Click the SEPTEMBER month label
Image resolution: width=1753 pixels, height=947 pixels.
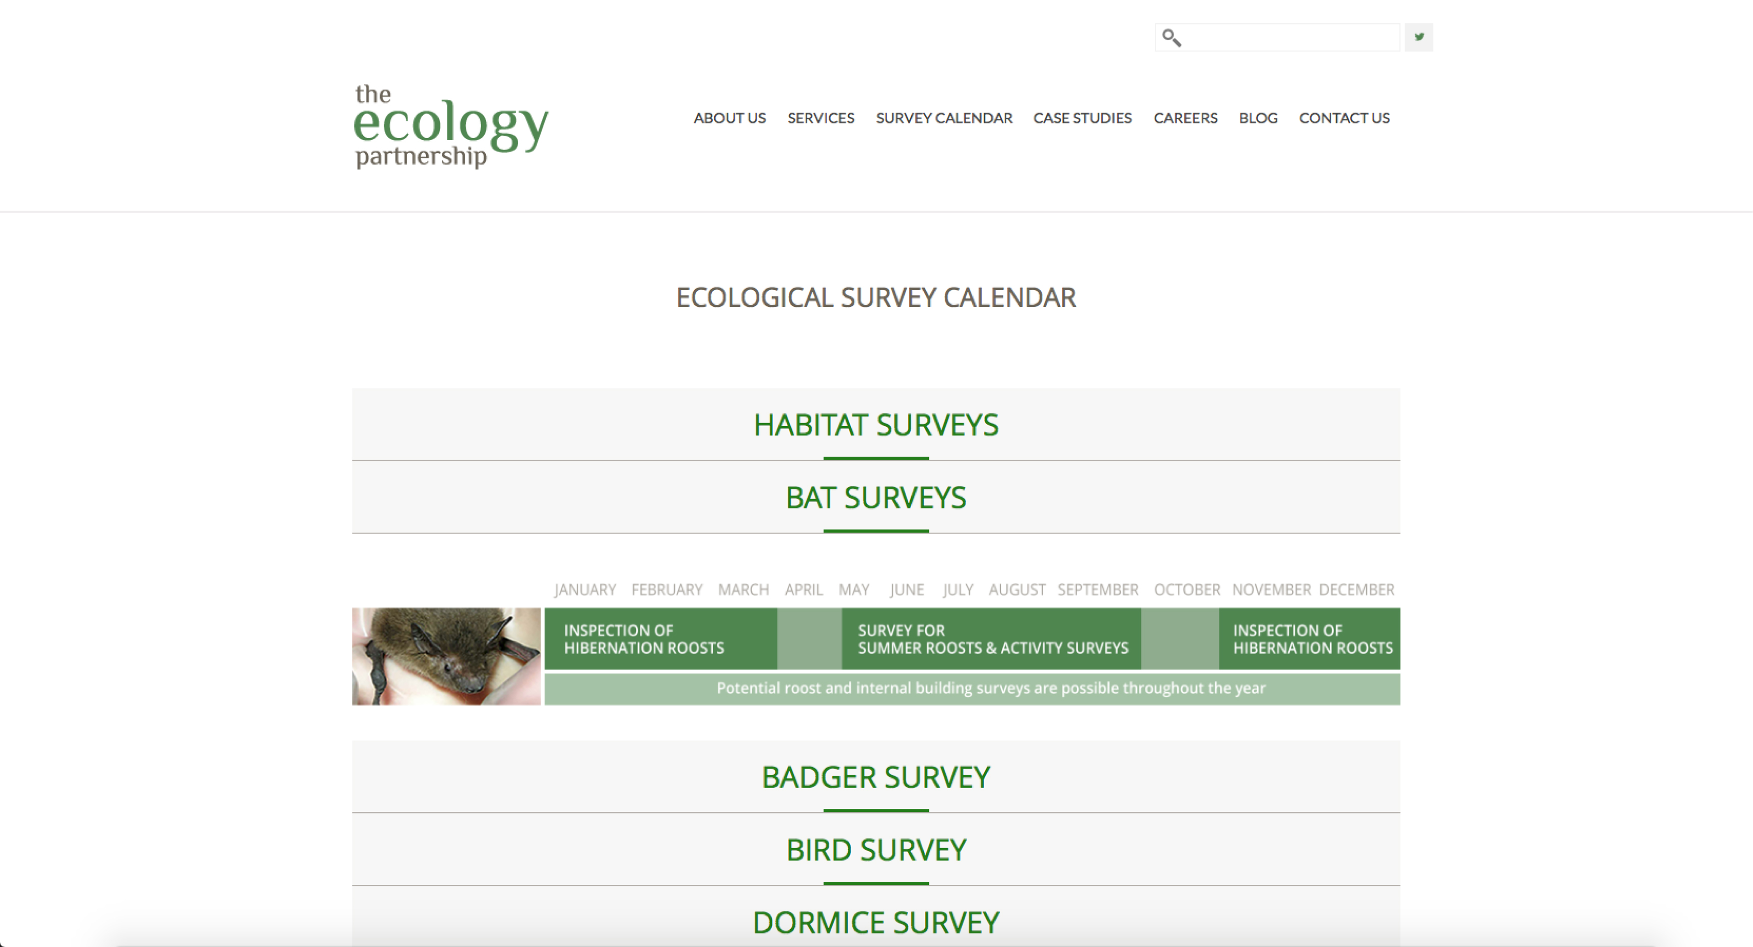(1098, 589)
